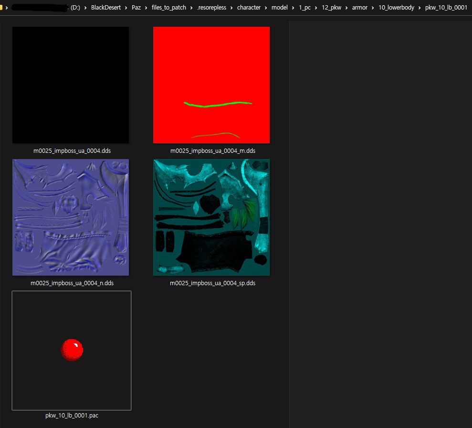The height and width of the screenshot is (428, 472).
Task: Select the teal specular _sp.dds thumbnail
Action: click(x=211, y=217)
